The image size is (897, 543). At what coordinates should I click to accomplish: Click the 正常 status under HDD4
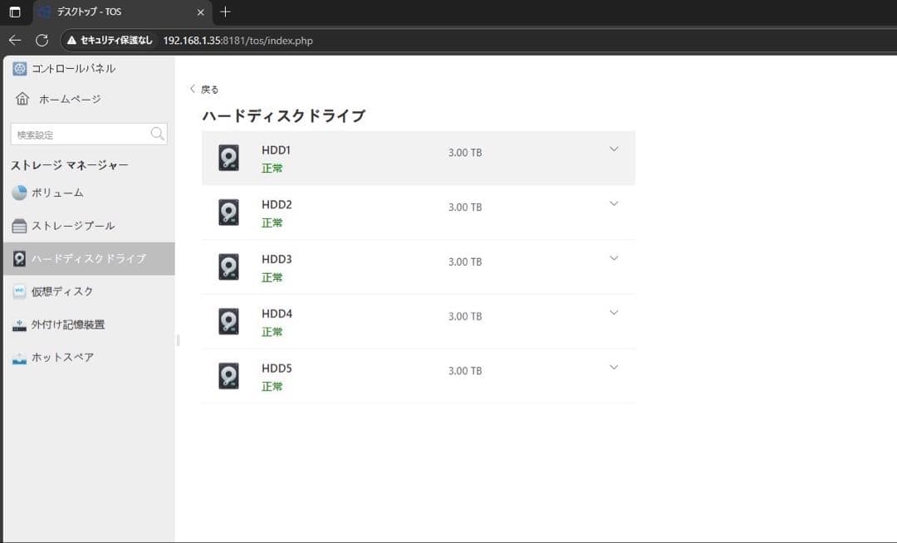(272, 331)
